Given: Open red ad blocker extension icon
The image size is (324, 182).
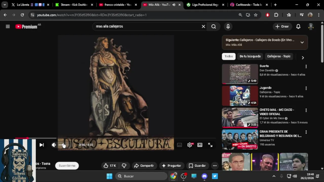Looking at the screenshot, I should (267, 15).
